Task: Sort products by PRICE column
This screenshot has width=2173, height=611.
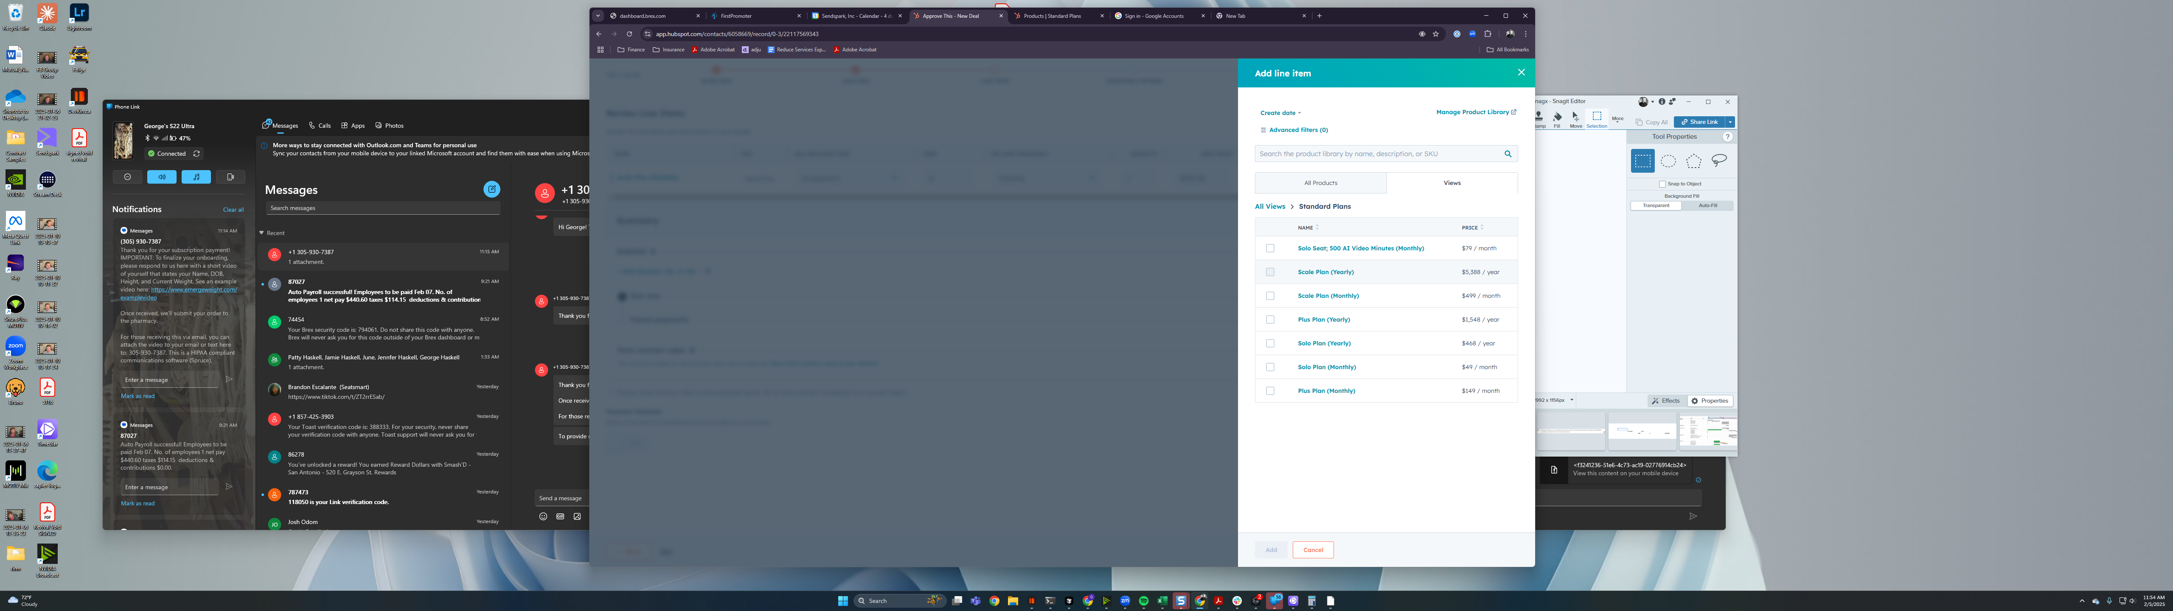Action: click(1473, 228)
